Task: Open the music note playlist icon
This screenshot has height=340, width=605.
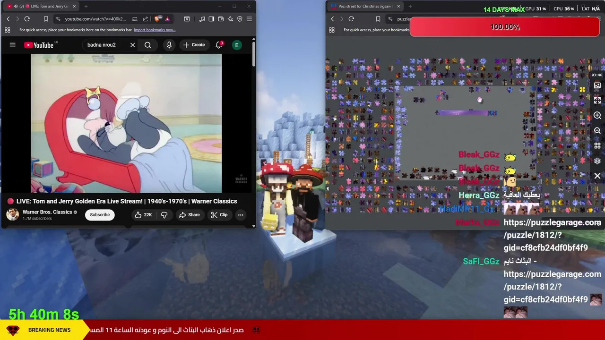Action: pos(202,19)
